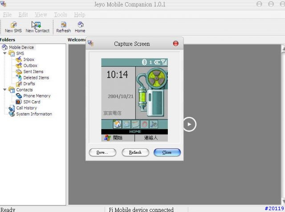Click the Contacts folder icon
The width and height of the screenshot is (285, 212).
[x=12, y=90]
